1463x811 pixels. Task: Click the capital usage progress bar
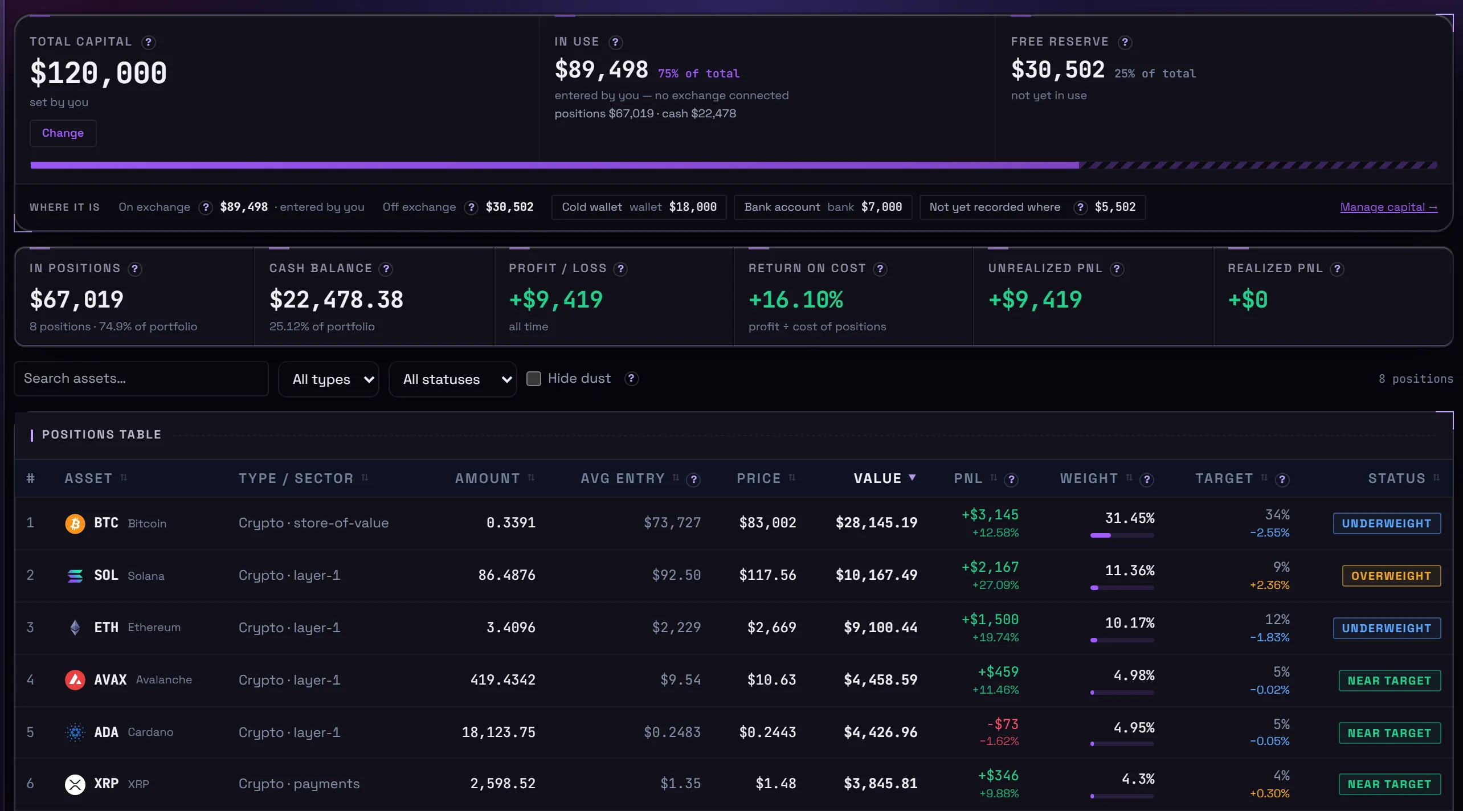(x=734, y=165)
